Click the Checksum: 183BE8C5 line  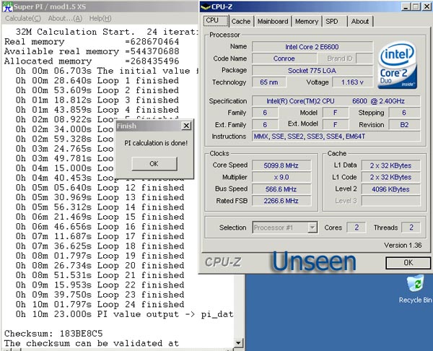coord(53,334)
